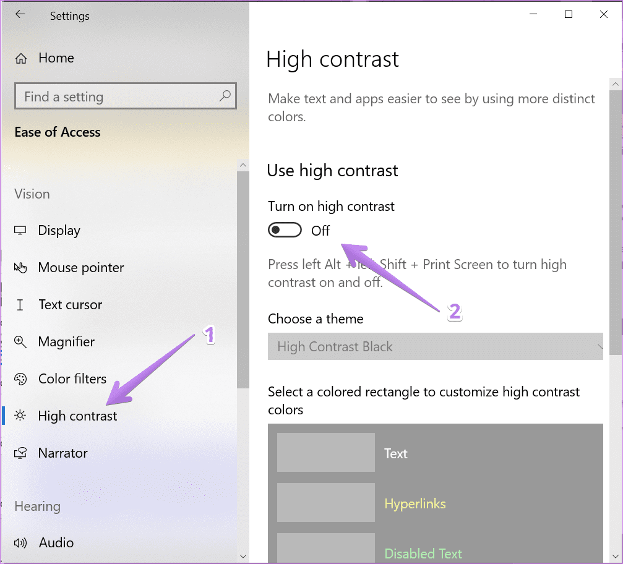Click the Mouse pointer hand icon
Viewport: 623px width, 564px height.
click(x=20, y=268)
